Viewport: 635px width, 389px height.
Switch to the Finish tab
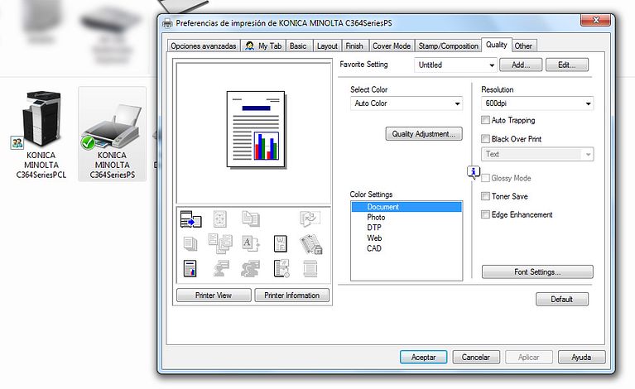(x=354, y=46)
